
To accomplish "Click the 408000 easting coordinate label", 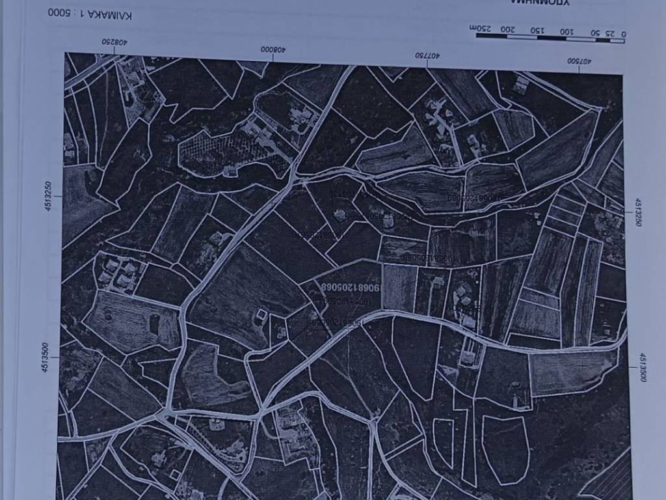I will 274,49.
